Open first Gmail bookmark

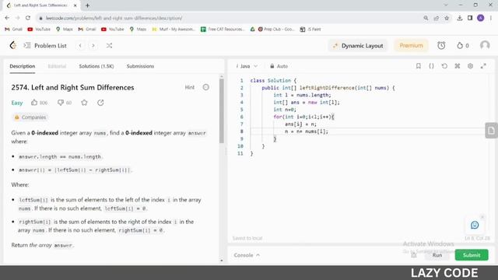point(13,30)
